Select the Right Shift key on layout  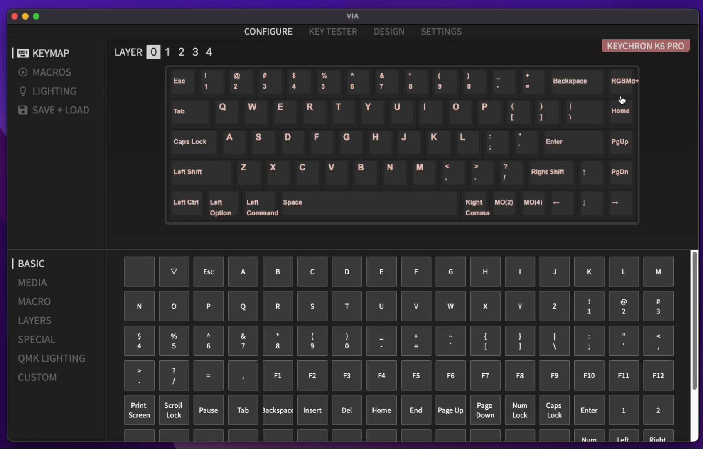pyautogui.click(x=551, y=172)
